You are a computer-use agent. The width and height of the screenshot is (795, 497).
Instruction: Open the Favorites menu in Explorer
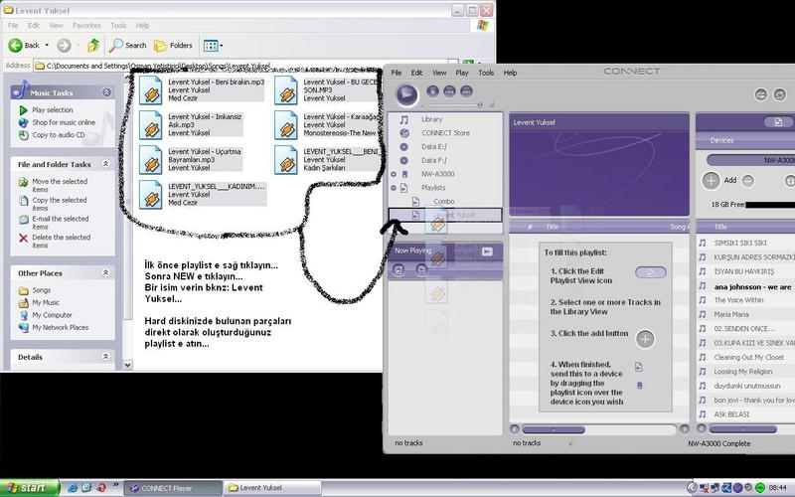tap(86, 26)
